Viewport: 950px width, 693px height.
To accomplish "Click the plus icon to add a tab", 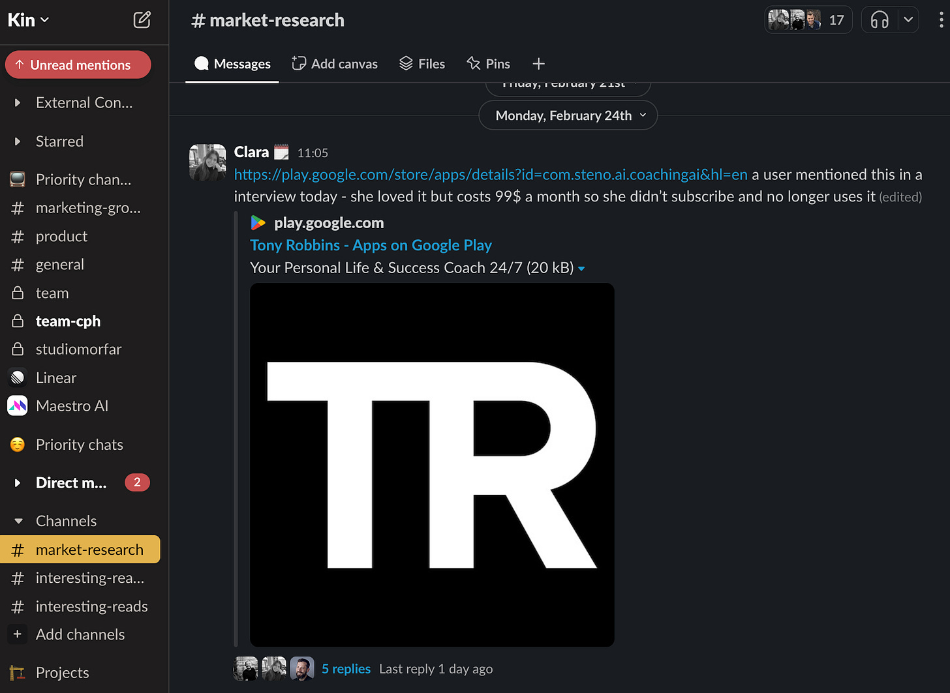I will tap(538, 64).
